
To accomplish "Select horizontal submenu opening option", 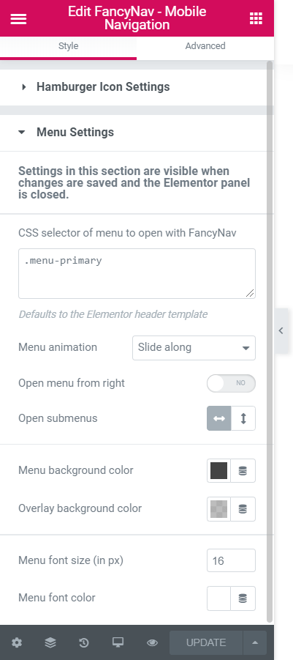I will pyautogui.click(x=219, y=418).
